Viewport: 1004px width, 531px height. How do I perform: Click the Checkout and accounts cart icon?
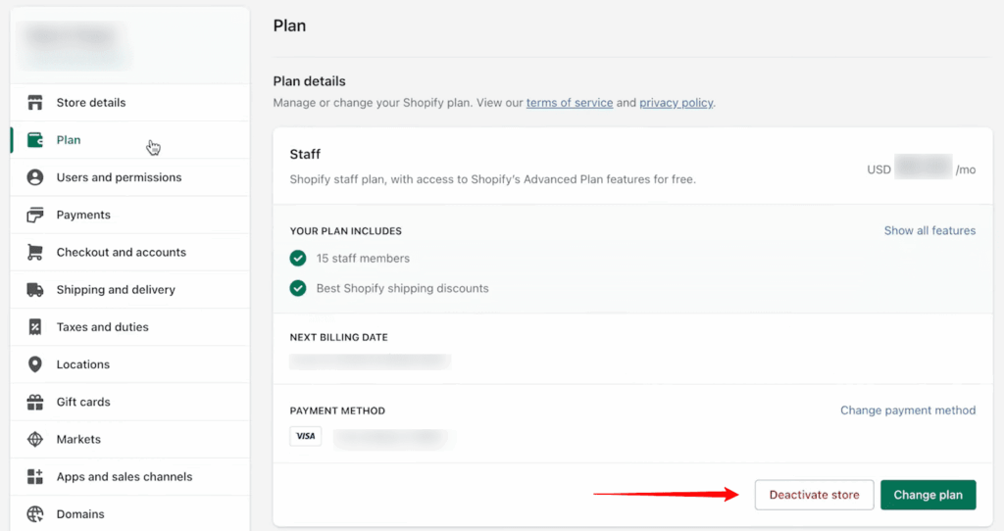[x=35, y=252]
